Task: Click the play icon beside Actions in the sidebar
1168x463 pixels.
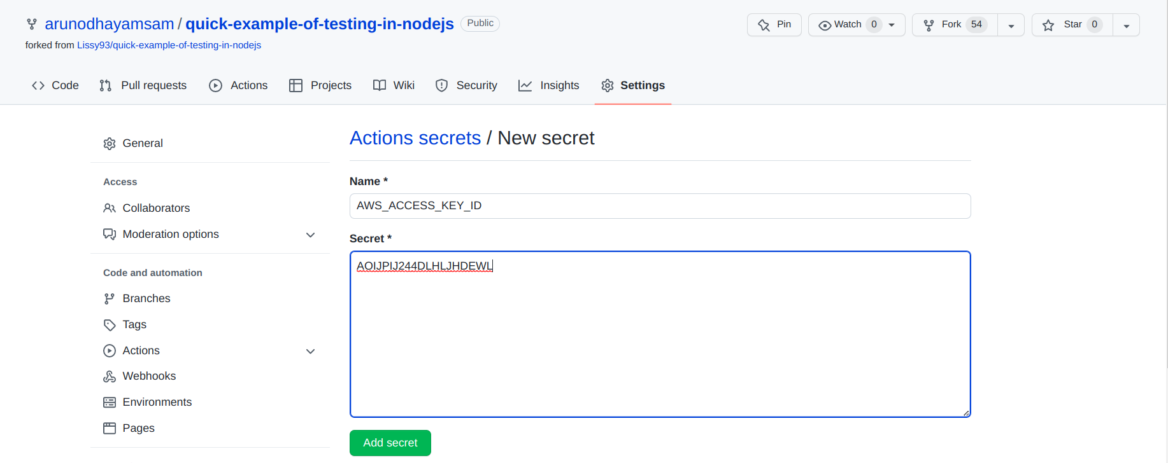Action: click(x=110, y=350)
